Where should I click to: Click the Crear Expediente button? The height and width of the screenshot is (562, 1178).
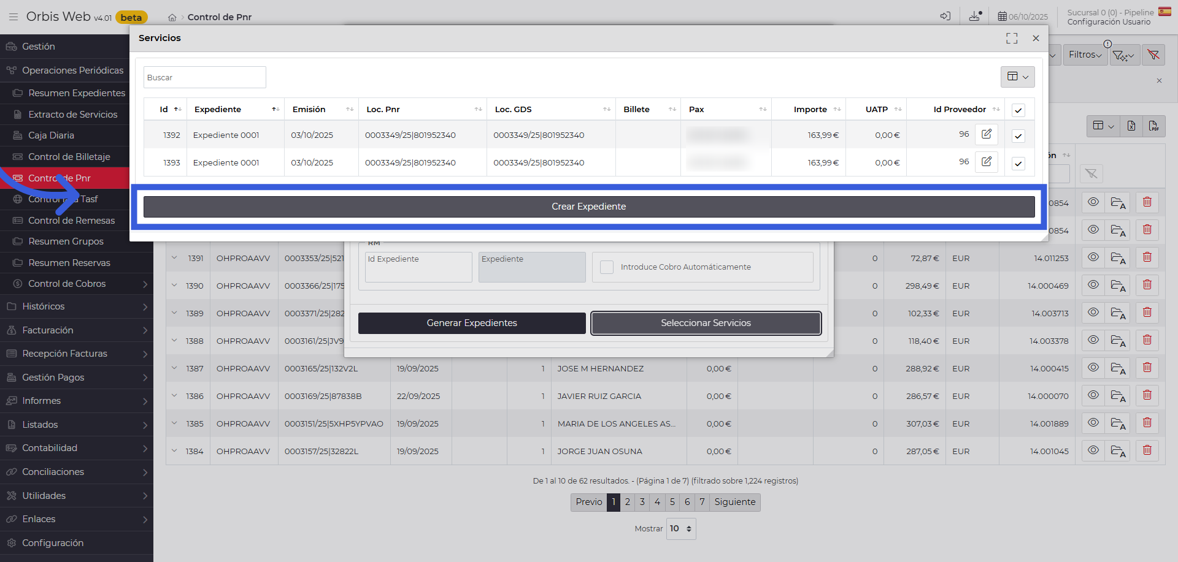pos(588,207)
